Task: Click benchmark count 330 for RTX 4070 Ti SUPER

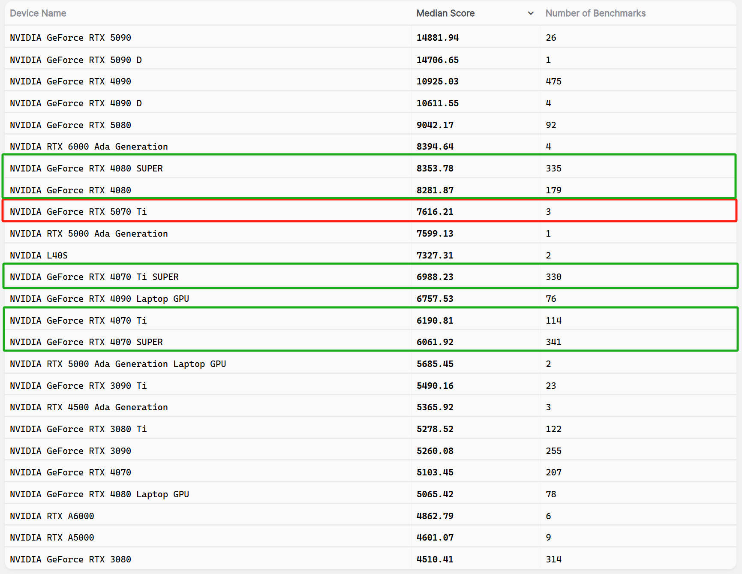Action: coord(553,277)
